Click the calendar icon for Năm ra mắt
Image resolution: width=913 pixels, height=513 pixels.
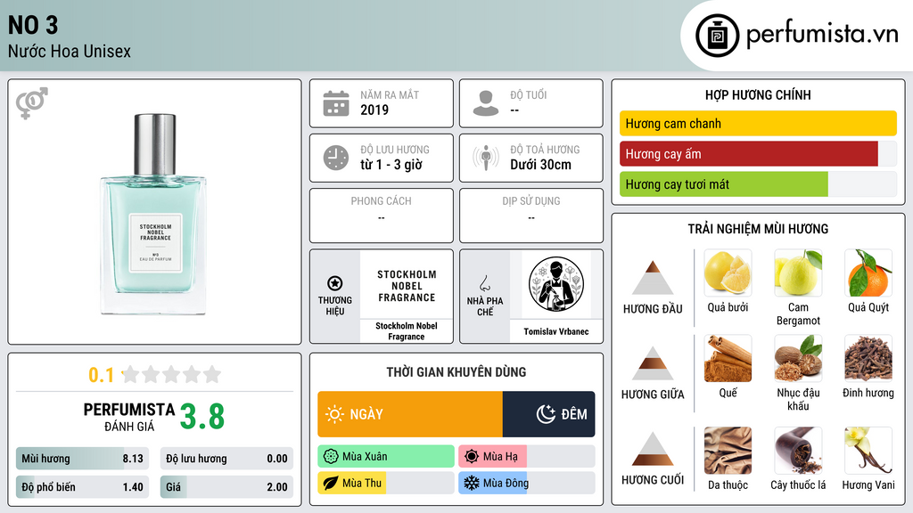(x=336, y=103)
